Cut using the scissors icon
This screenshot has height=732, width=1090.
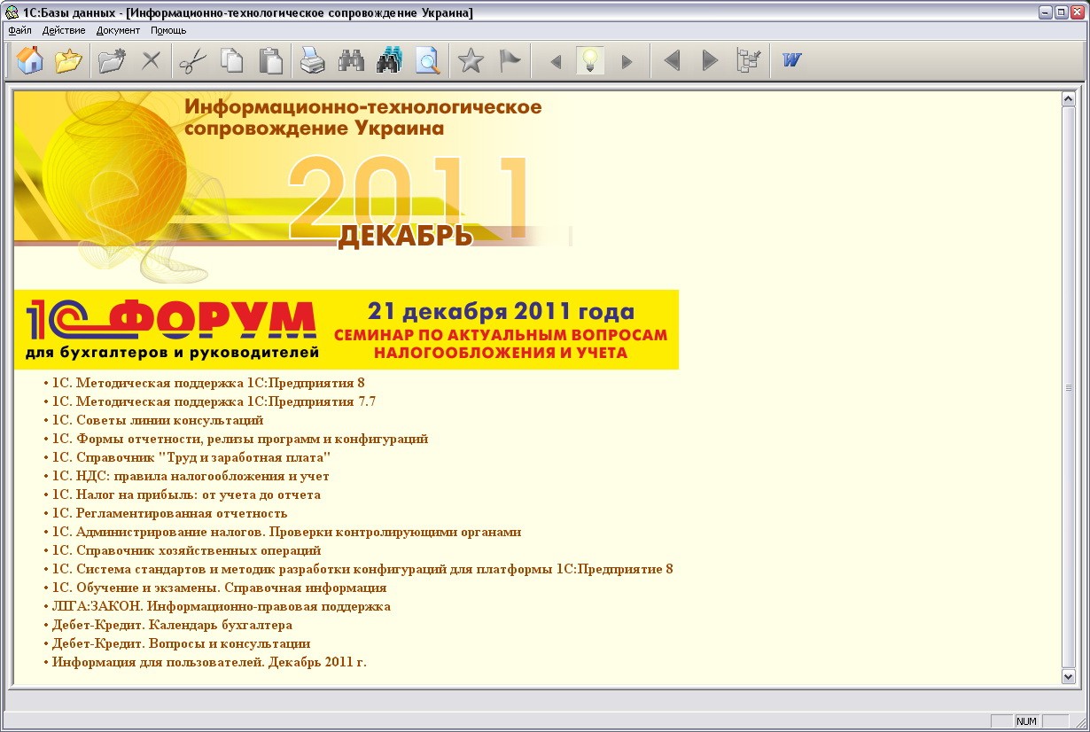tap(192, 61)
